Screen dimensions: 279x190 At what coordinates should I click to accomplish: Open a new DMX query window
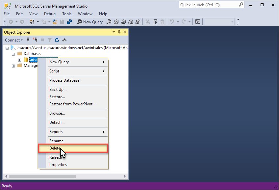pos(123,22)
